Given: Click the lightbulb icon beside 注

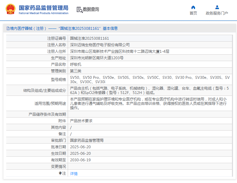Looking at the screenshot, I should point(60,173).
